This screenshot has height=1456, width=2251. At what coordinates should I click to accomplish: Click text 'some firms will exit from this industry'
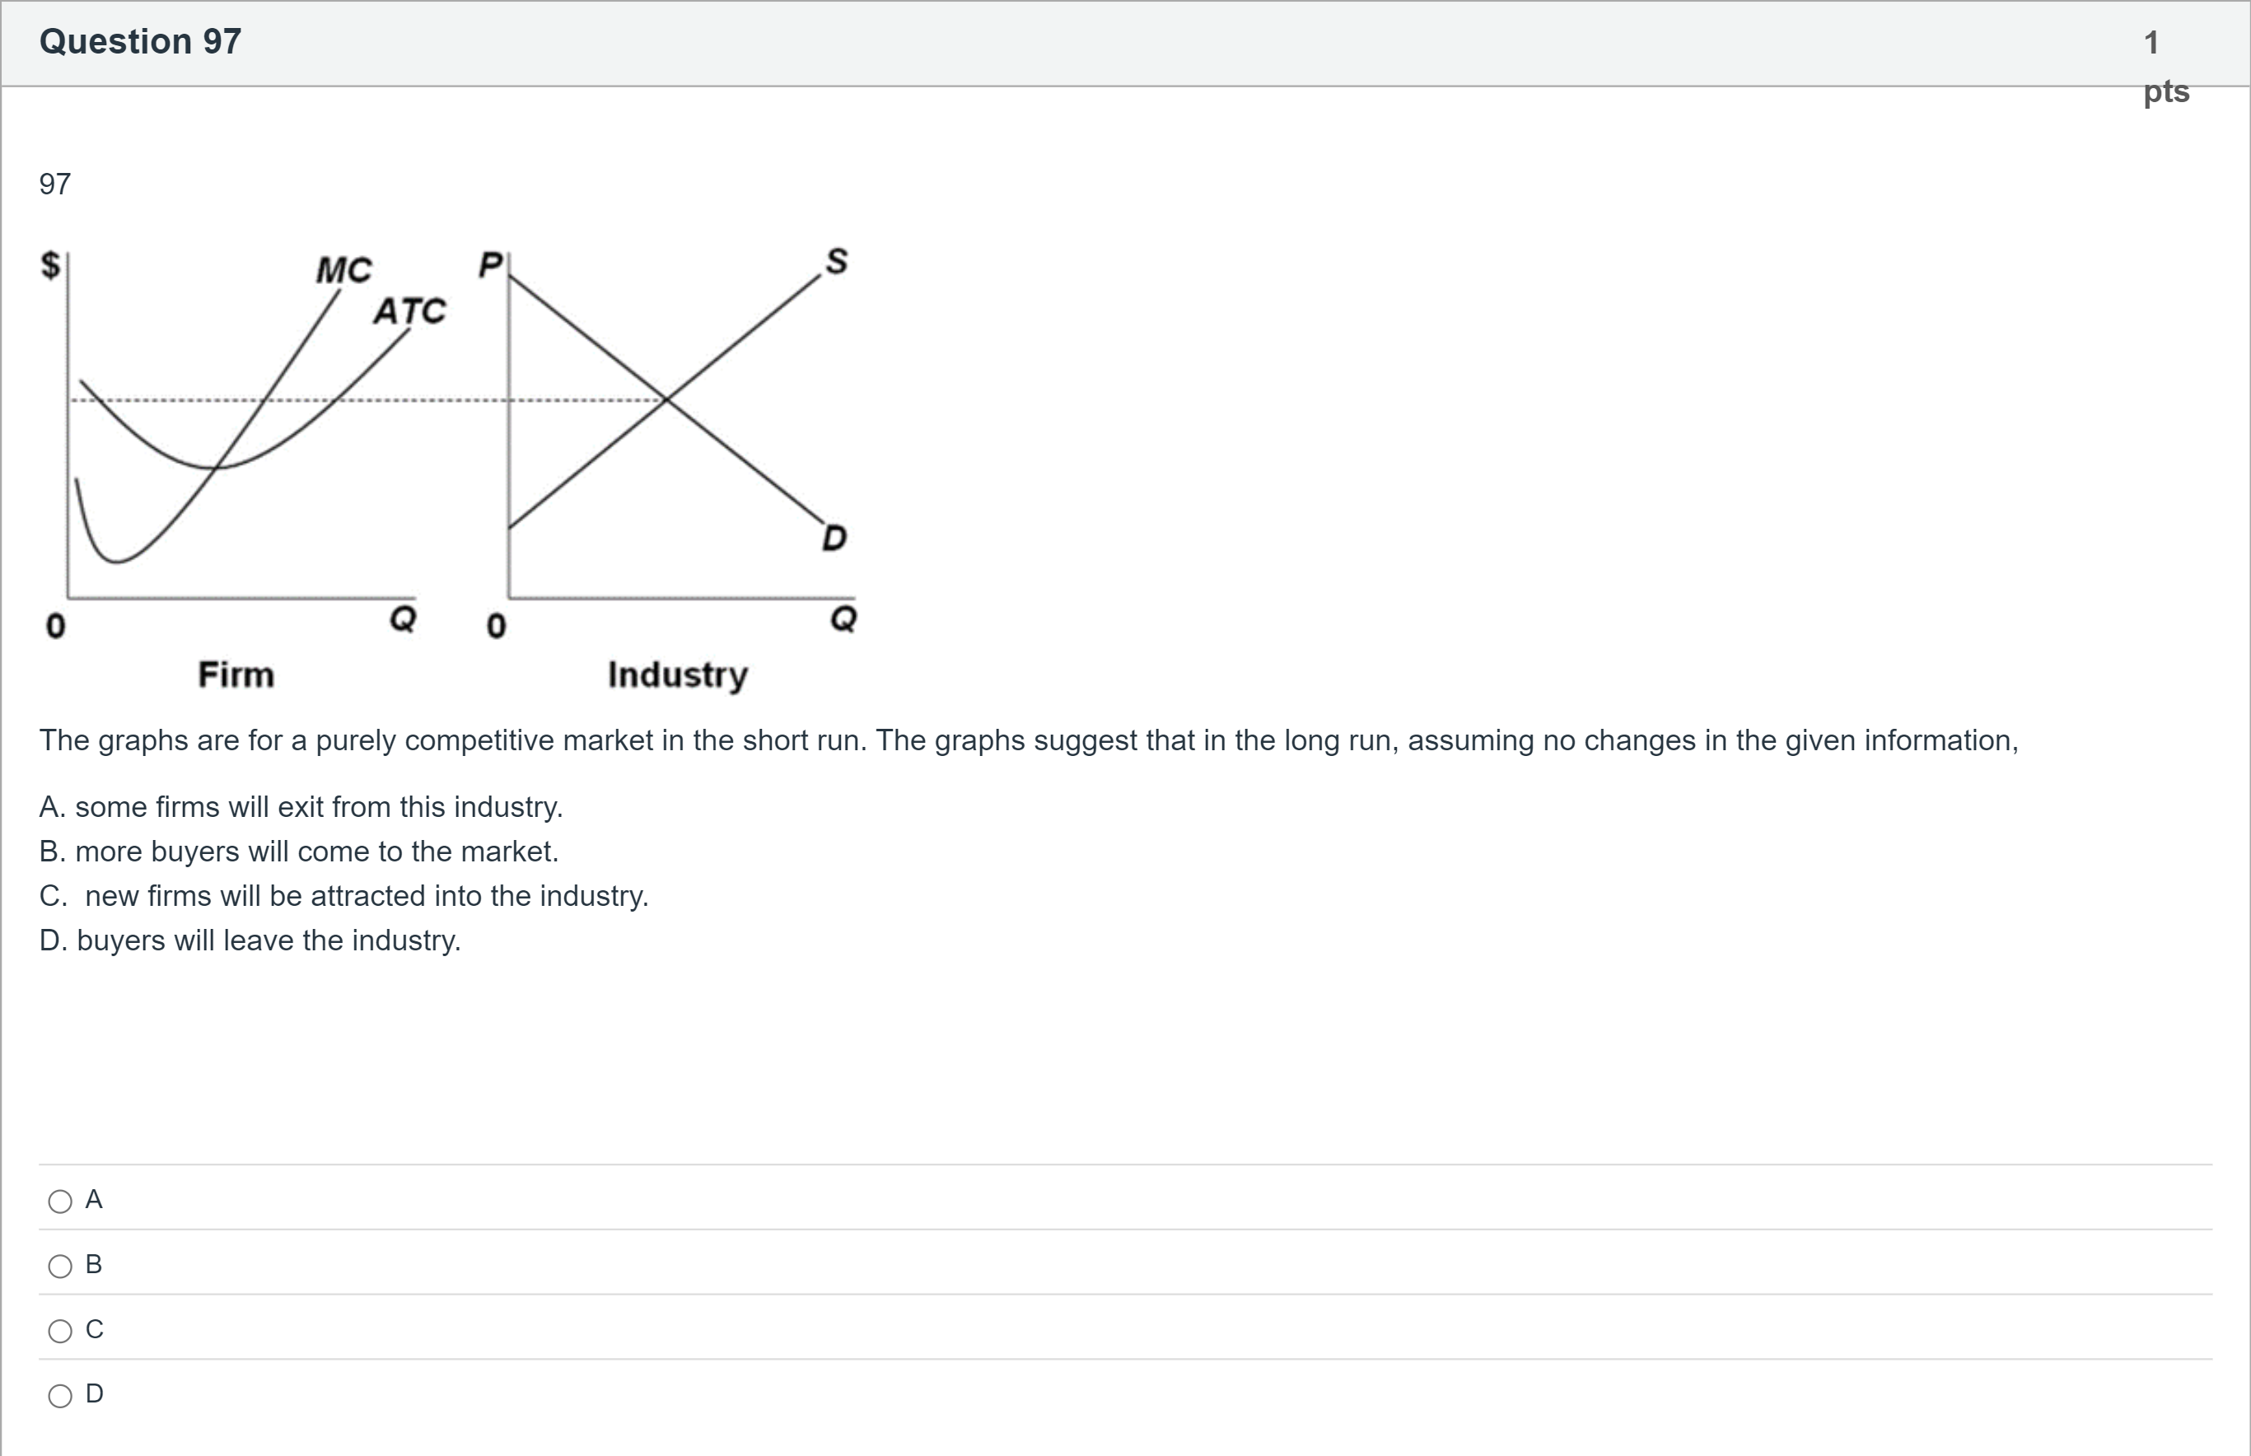tap(318, 806)
